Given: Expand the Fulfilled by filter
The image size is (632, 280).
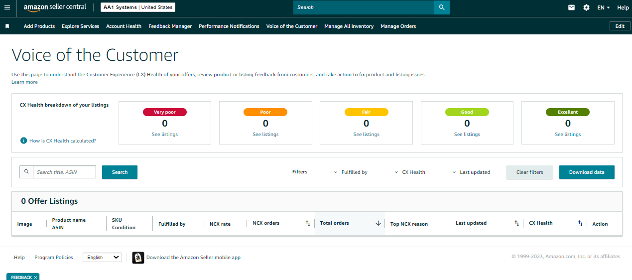Looking at the screenshot, I should 351,172.
